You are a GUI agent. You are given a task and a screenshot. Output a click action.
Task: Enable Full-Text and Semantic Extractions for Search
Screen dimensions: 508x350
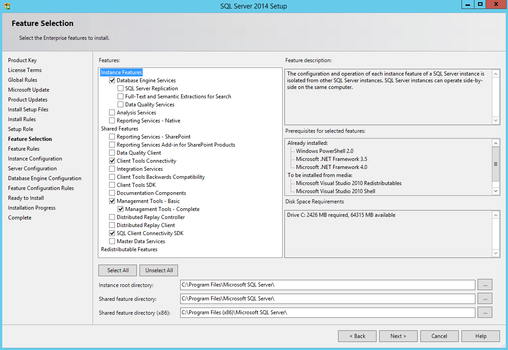[120, 96]
